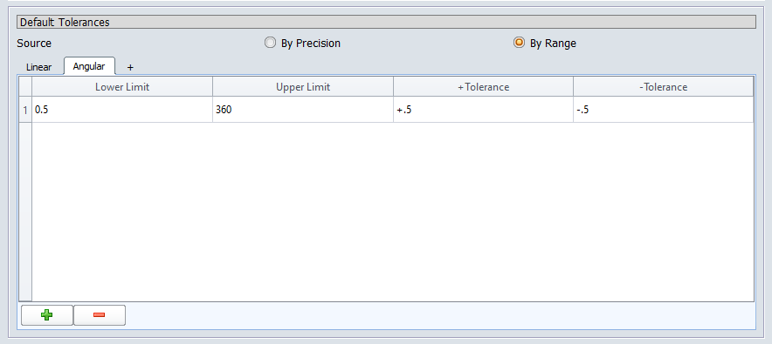This screenshot has height=344, width=772.
Task: Select row 1 by its row number
Action: 25,110
